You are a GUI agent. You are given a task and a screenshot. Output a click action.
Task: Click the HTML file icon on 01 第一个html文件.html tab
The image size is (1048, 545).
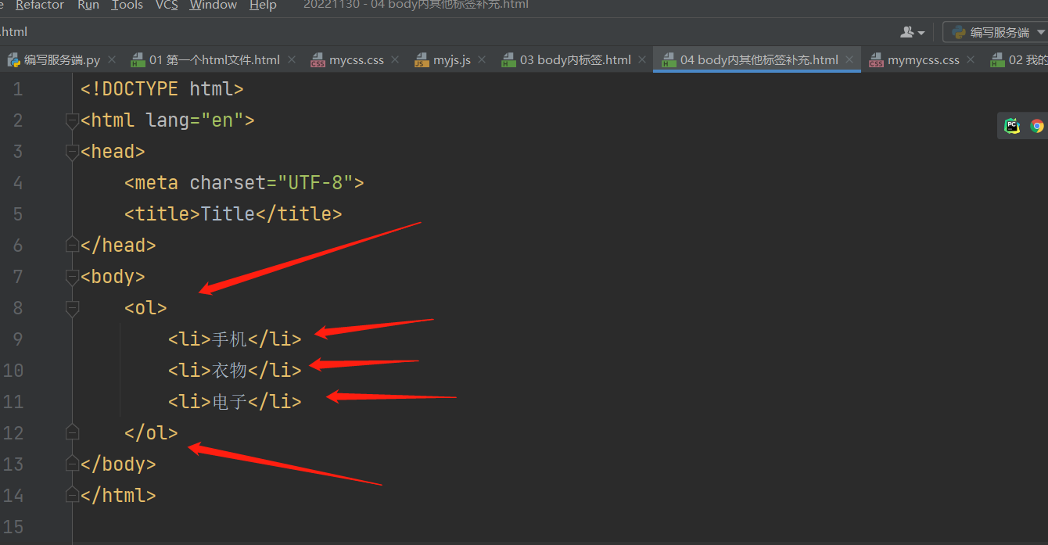(x=138, y=59)
